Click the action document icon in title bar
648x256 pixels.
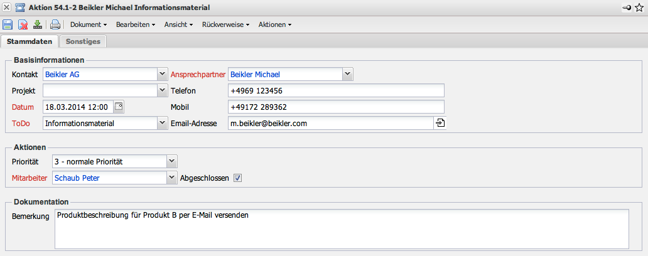coord(20,8)
